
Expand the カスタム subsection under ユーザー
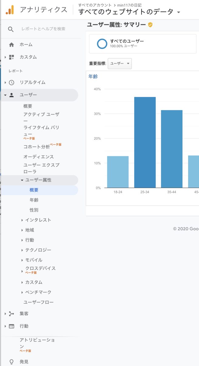(x=22, y=282)
